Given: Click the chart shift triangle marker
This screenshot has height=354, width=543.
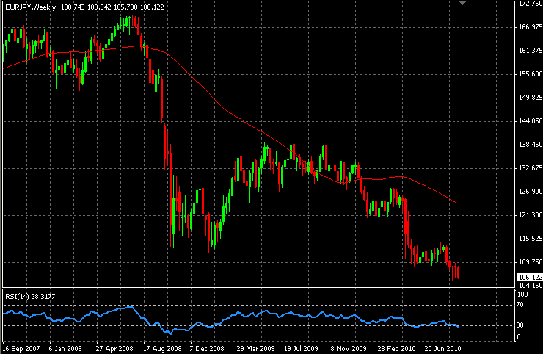Looking at the screenshot, I should pyautogui.click(x=462, y=2).
